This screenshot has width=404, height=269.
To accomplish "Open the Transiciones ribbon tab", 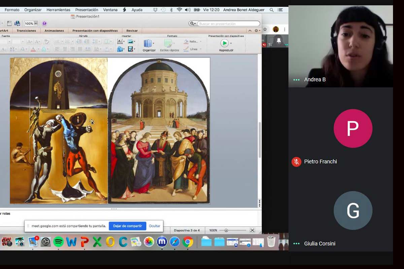I will pos(26,31).
